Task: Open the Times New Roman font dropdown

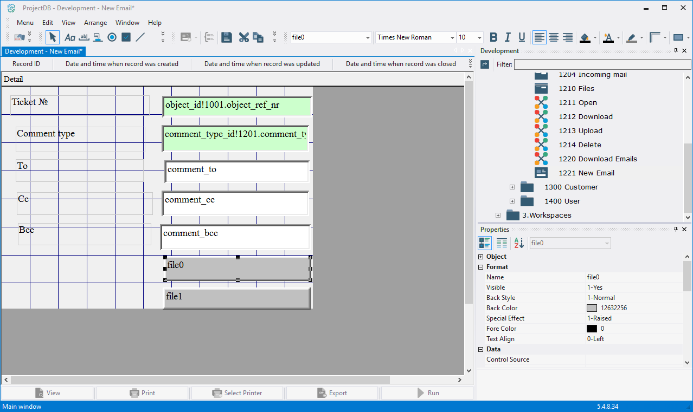Action: pos(452,37)
